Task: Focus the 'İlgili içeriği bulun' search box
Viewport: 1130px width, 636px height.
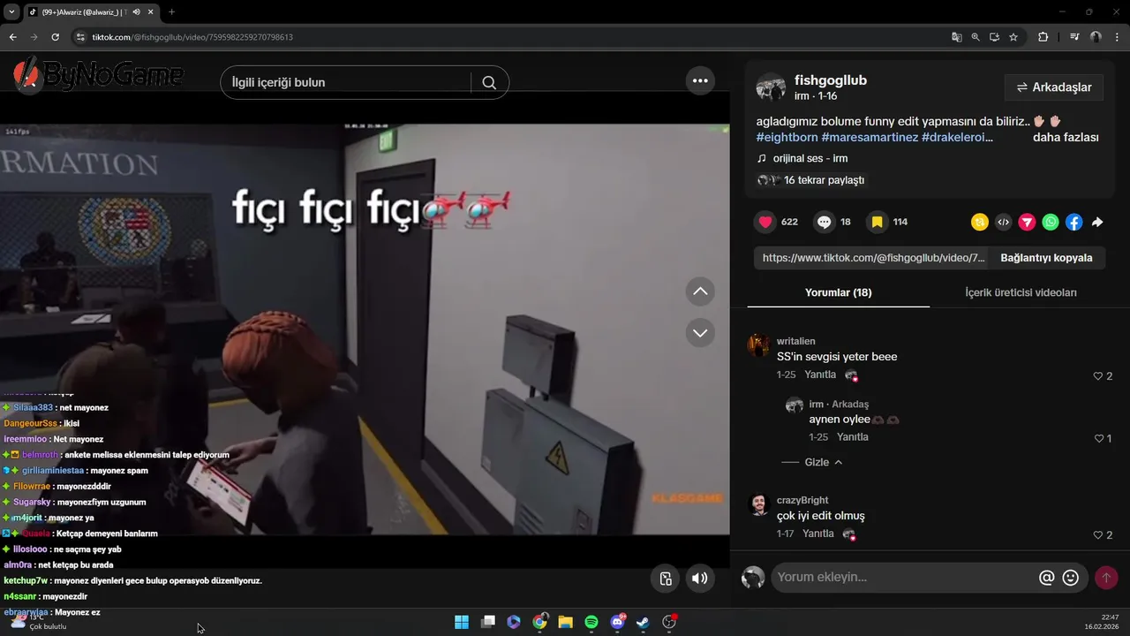Action: 346,82
